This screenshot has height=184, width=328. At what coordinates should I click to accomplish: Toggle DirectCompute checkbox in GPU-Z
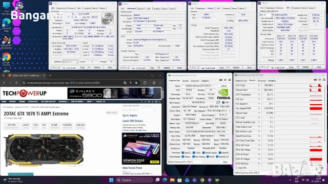[x=203, y=153]
